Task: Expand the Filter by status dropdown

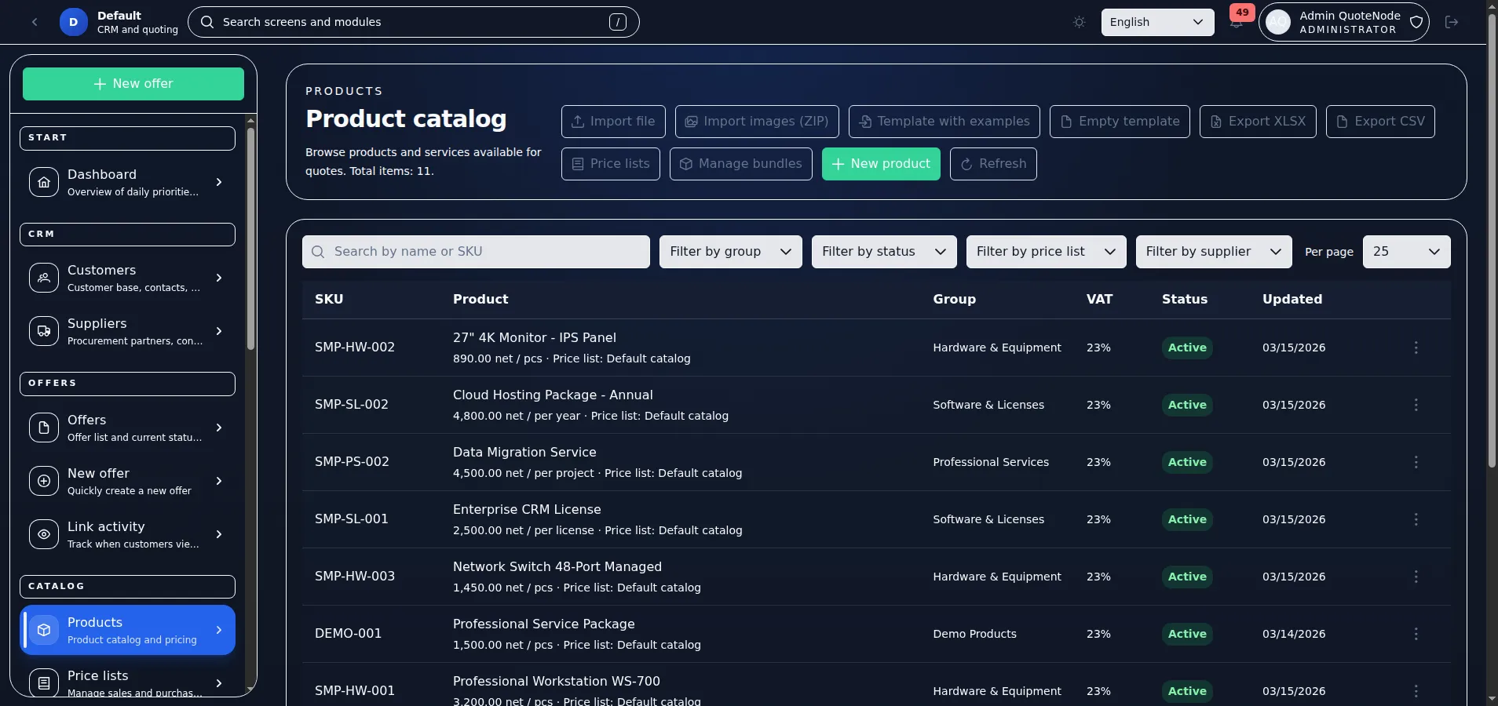Action: click(x=883, y=252)
